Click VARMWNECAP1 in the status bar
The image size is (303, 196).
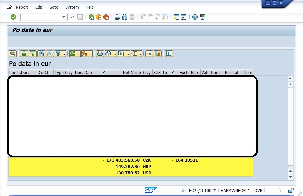coord(235,191)
